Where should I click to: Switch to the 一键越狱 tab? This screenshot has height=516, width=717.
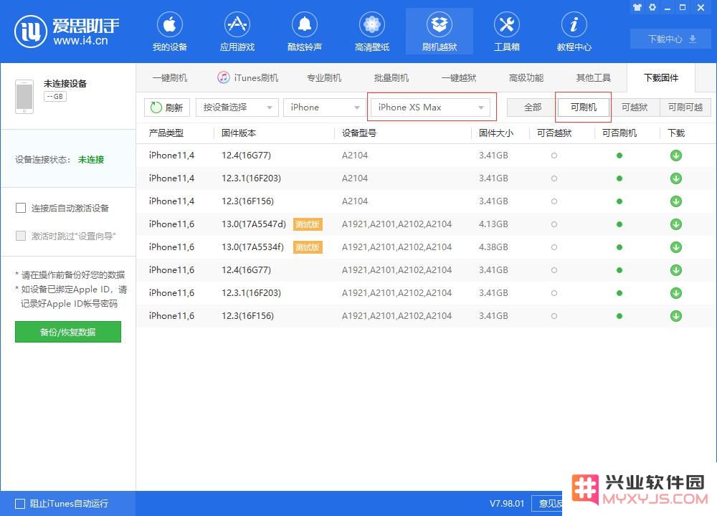point(459,77)
